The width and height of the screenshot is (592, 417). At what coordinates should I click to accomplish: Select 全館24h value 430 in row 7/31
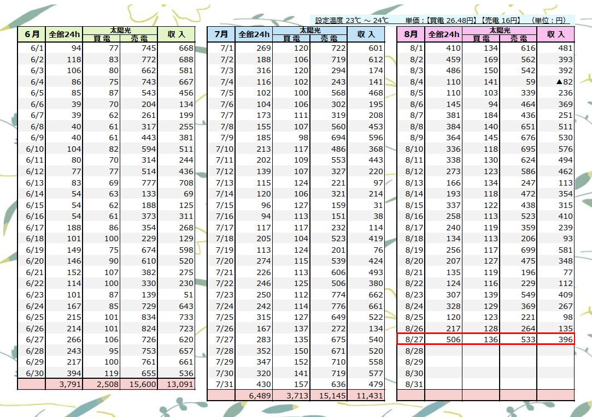[254, 384]
